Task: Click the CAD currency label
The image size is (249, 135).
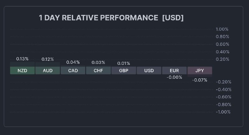Action: point(73,70)
